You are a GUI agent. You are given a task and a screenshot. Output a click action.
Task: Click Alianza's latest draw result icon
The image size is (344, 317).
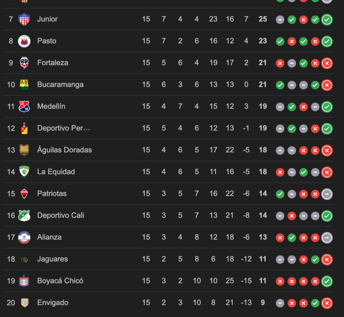327,237
